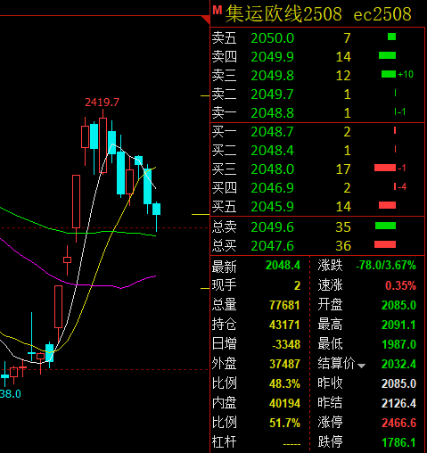Image resolution: width=427 pixels, height=453 pixels.
Task: Click the red M icon beside contract name
Action: (x=218, y=11)
